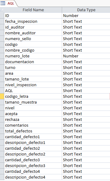The width and height of the screenshot is (110, 181).
Task: Select the nivel_inspeccion field cell
Action: (x=33, y=85)
